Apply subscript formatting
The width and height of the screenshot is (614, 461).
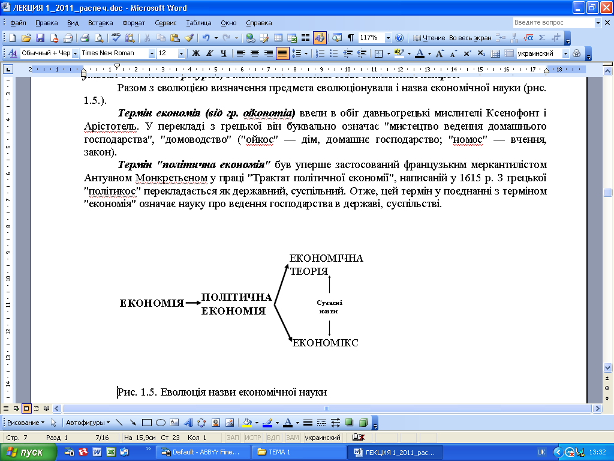(481, 53)
